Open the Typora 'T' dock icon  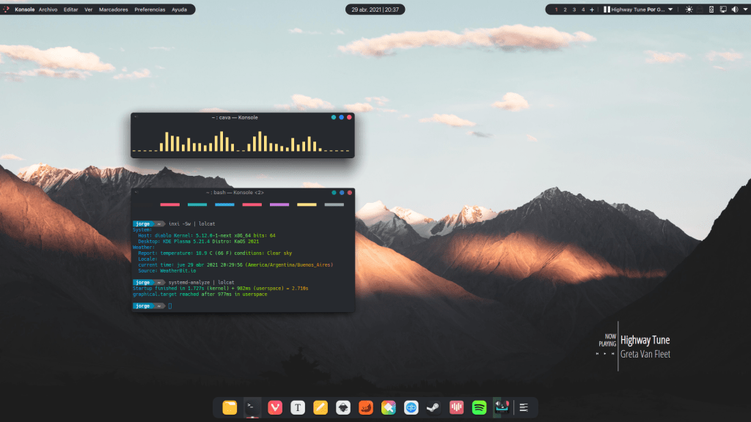click(298, 407)
